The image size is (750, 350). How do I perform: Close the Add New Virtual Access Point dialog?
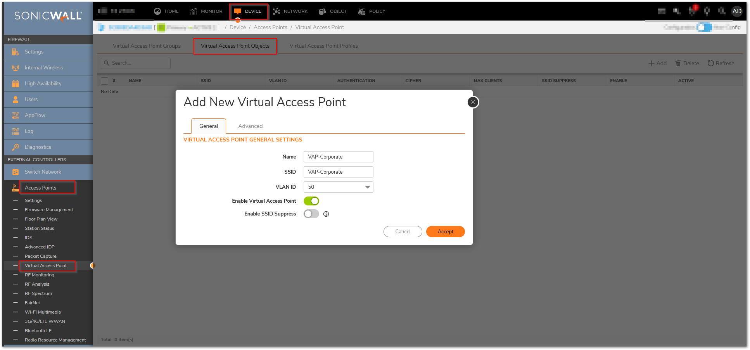473,102
